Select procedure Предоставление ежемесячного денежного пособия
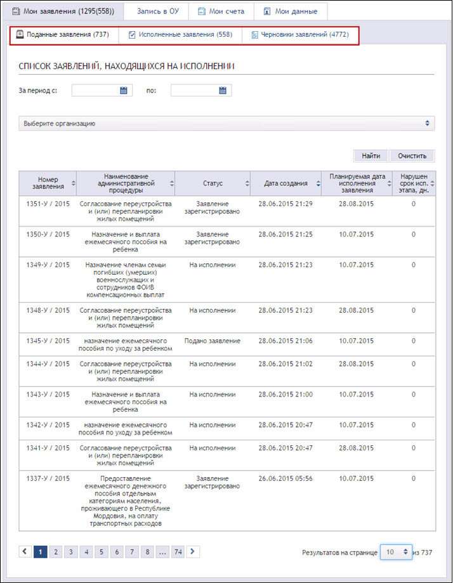 pos(126,501)
